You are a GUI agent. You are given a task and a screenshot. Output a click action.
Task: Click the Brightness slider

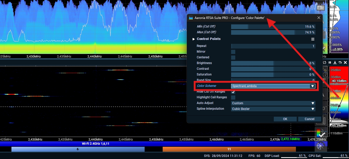[273, 63]
